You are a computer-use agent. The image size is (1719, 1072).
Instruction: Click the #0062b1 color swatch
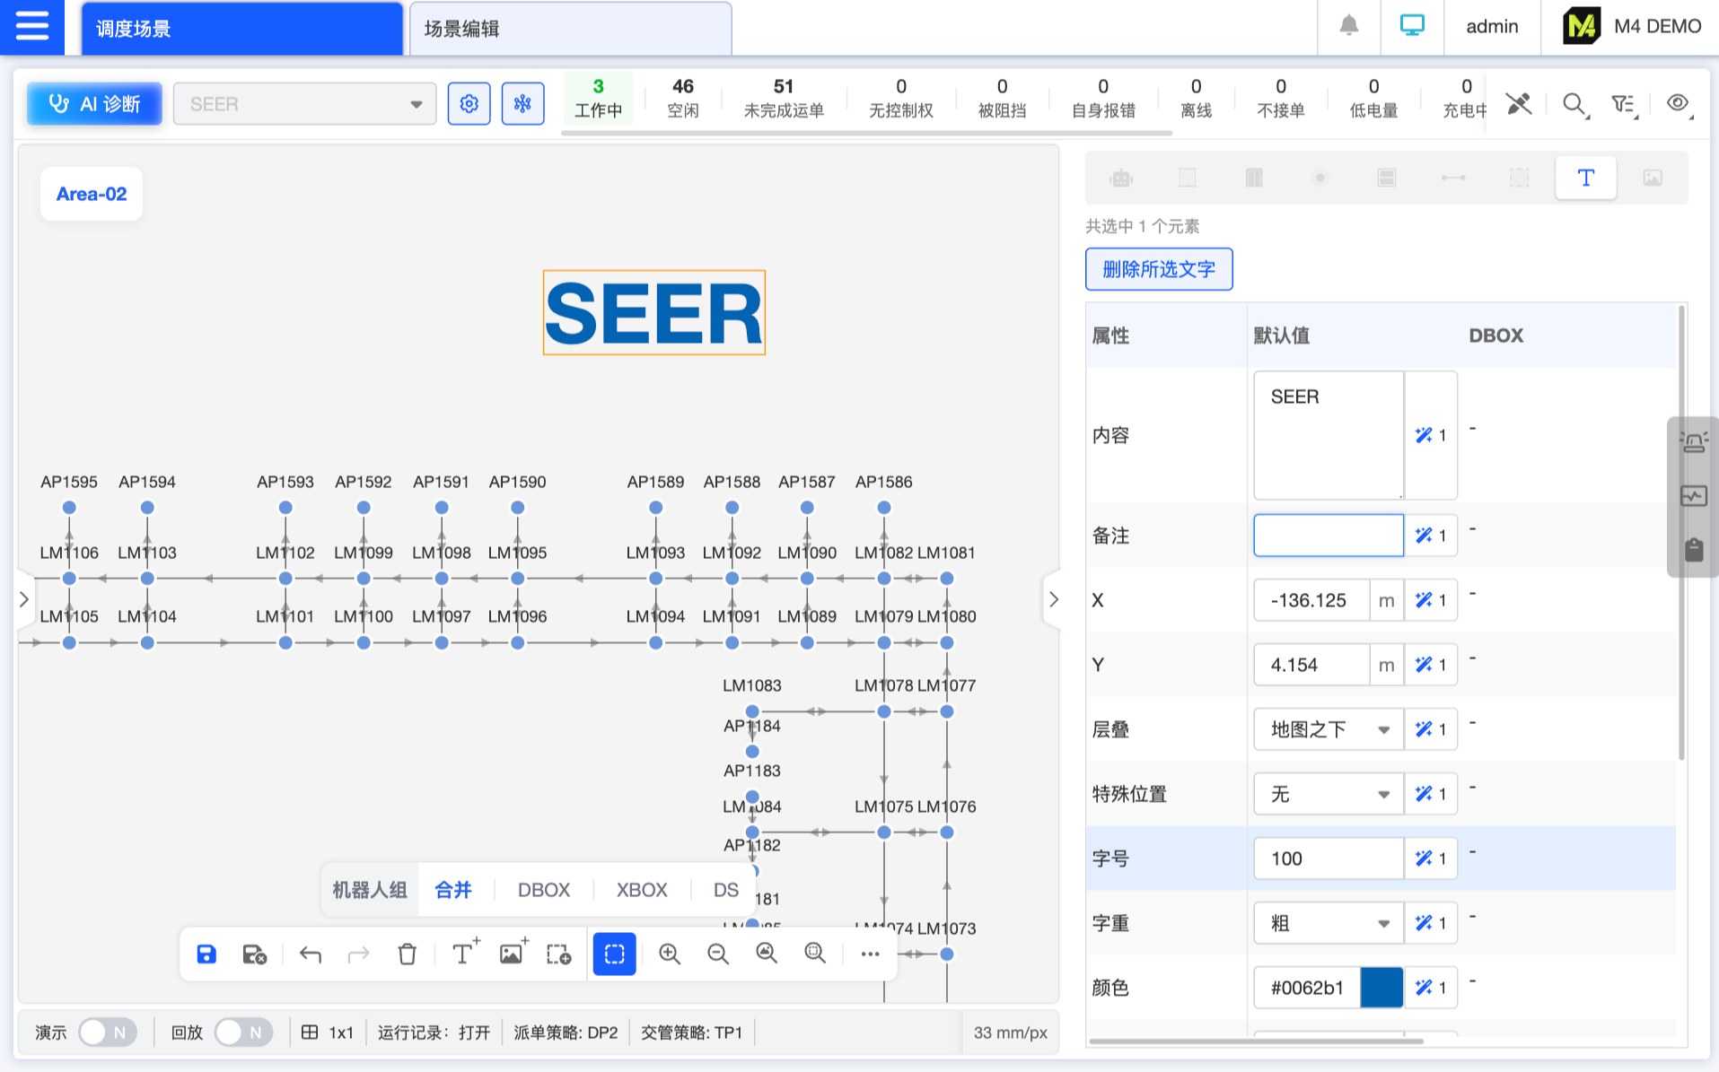[1381, 987]
